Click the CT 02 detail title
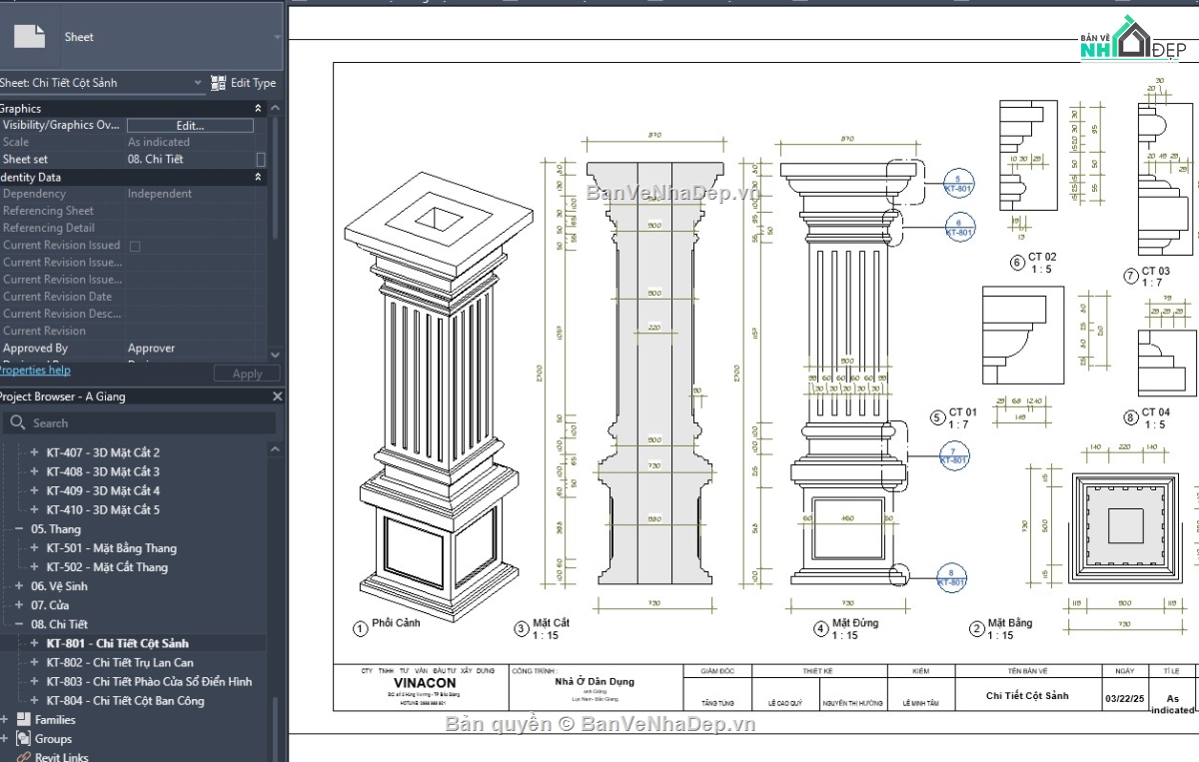 [x=1043, y=258]
